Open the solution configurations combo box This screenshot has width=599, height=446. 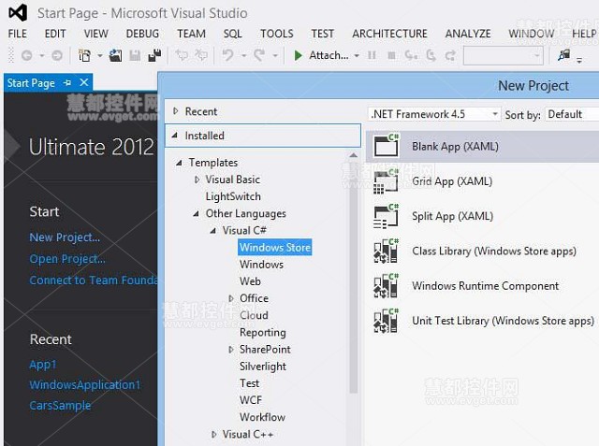504,56
